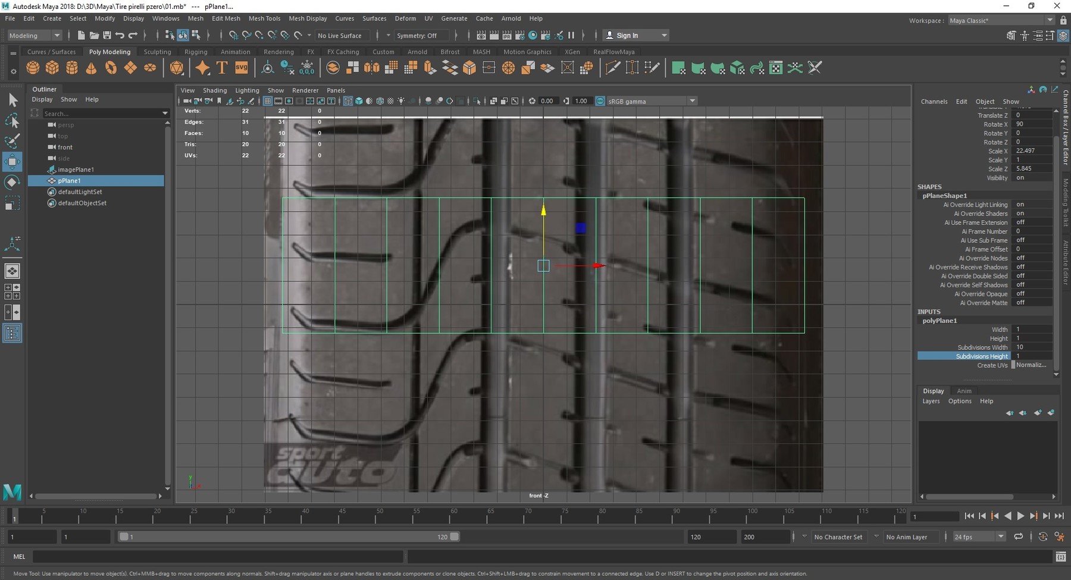Open the Mesh Tools menu
Viewport: 1071px width, 580px height.
(265, 18)
